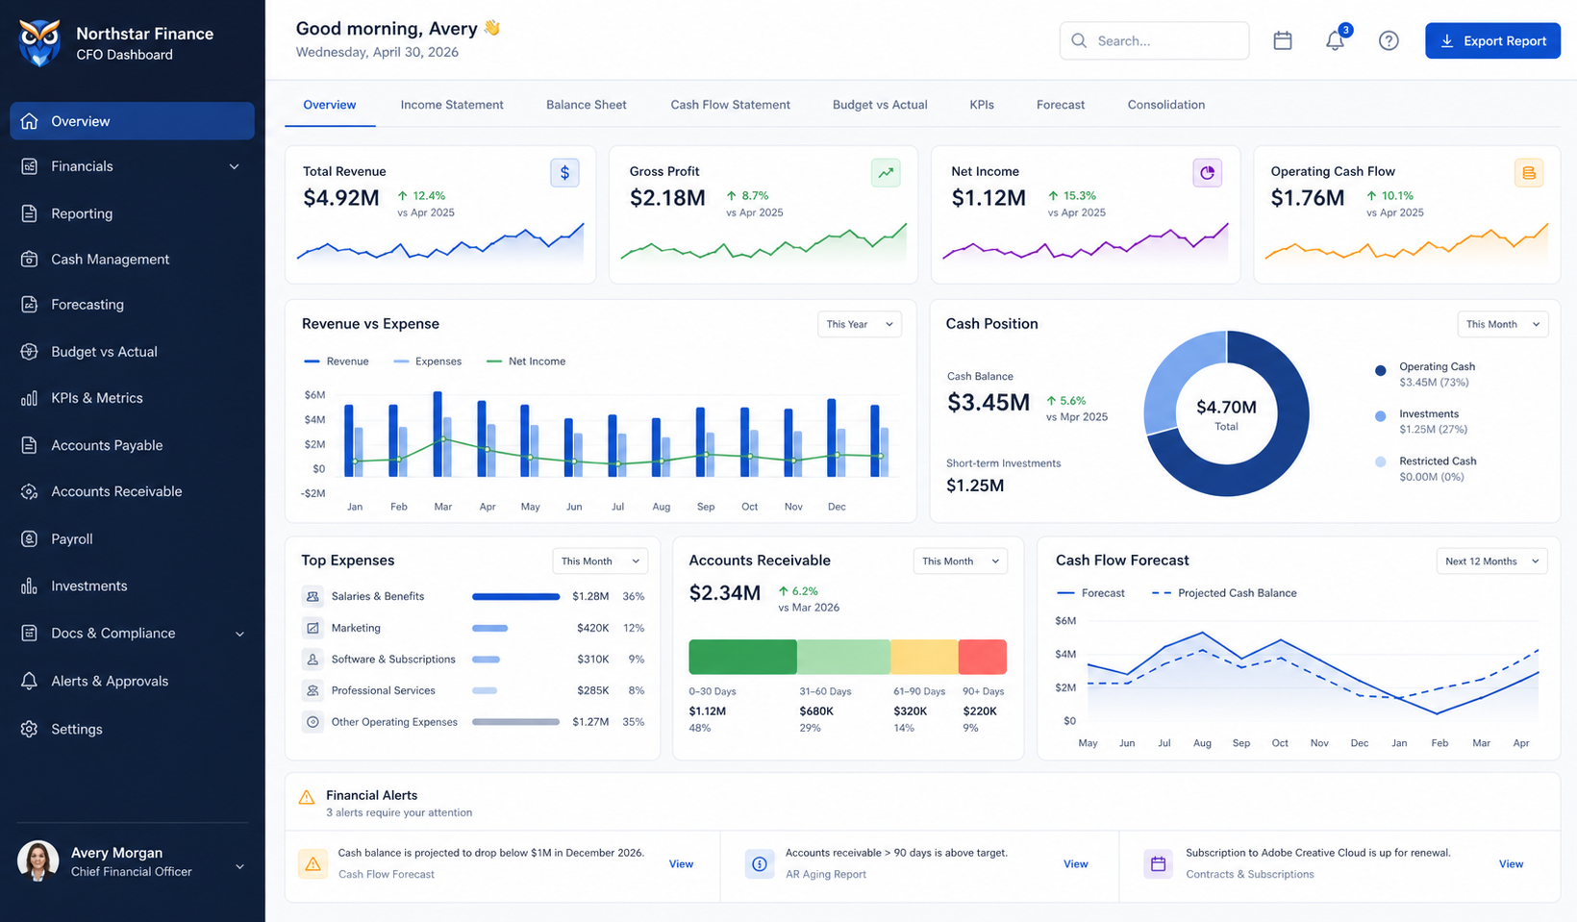
Task: Open Accounts Receivable This Month dropdown
Action: point(960,561)
